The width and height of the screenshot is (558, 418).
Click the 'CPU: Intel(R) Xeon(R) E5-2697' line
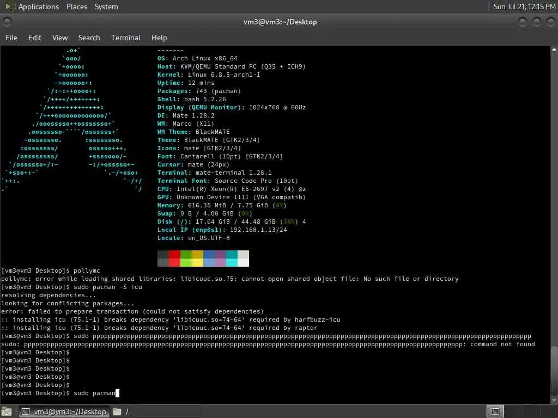point(231,189)
